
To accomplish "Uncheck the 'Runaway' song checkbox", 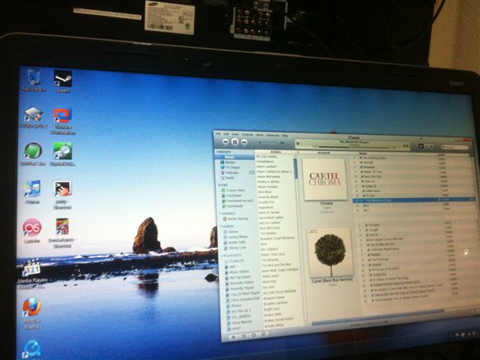I will point(361,167).
